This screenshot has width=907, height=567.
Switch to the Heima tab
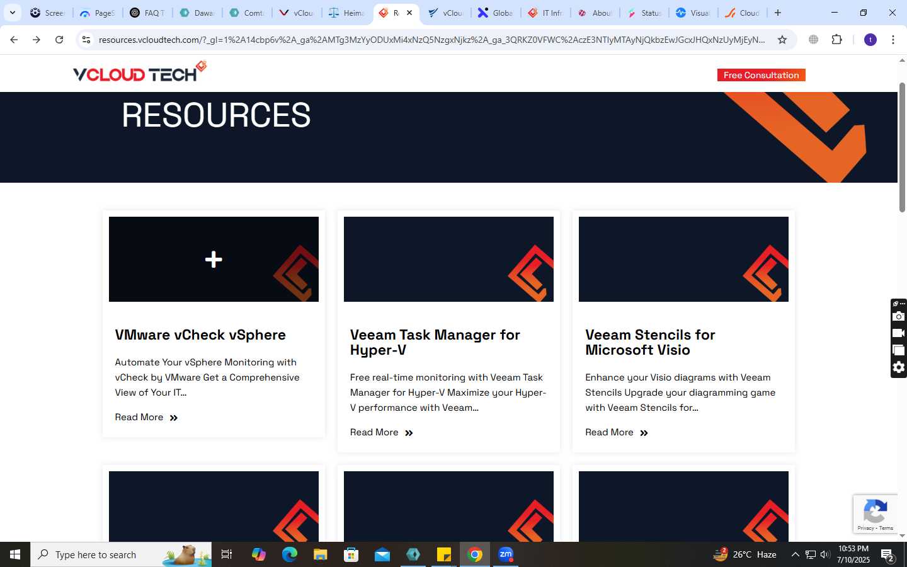346,13
